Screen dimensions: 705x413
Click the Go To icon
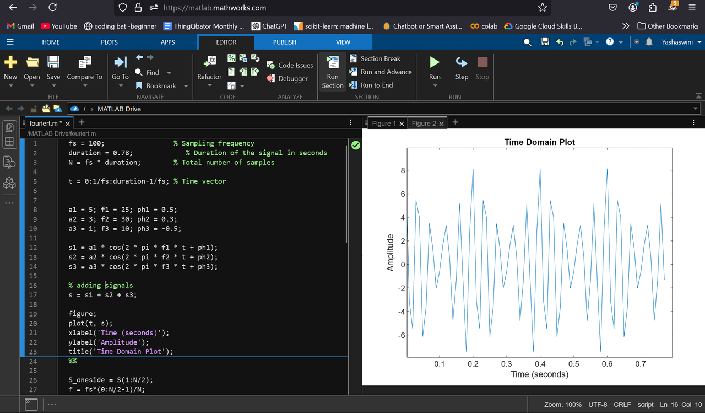(x=120, y=62)
